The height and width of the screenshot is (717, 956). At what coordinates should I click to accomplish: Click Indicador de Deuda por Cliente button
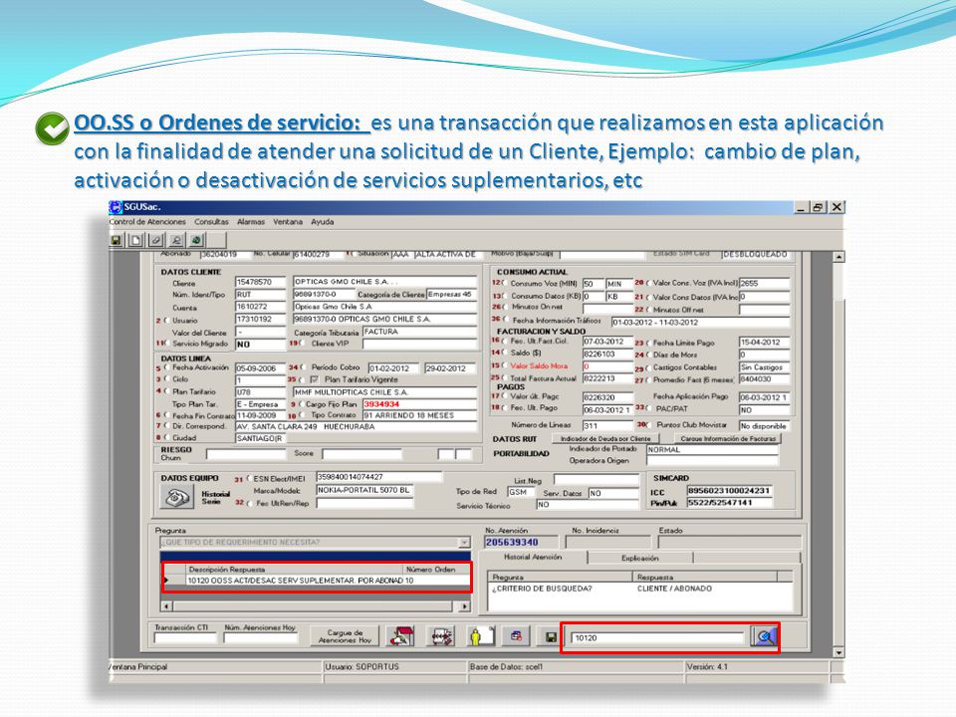605,438
